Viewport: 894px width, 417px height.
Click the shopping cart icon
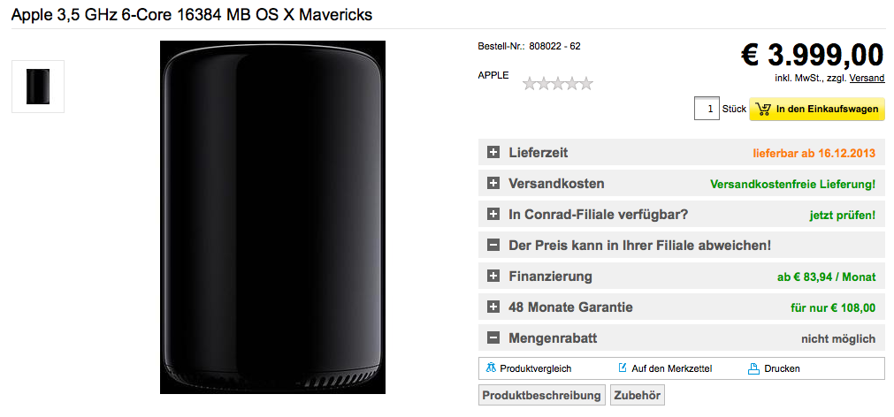pyautogui.click(x=763, y=109)
